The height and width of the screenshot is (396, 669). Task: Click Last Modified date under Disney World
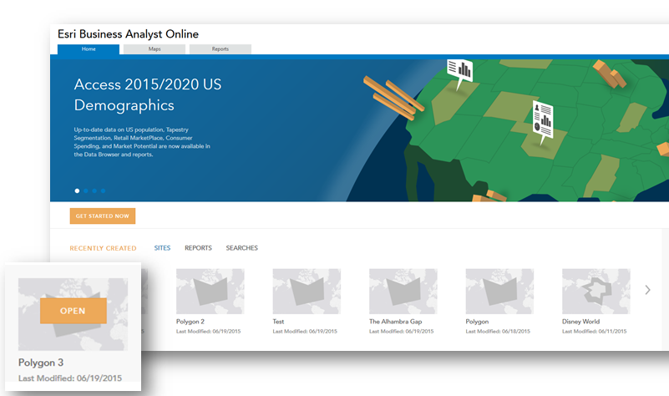tap(595, 332)
